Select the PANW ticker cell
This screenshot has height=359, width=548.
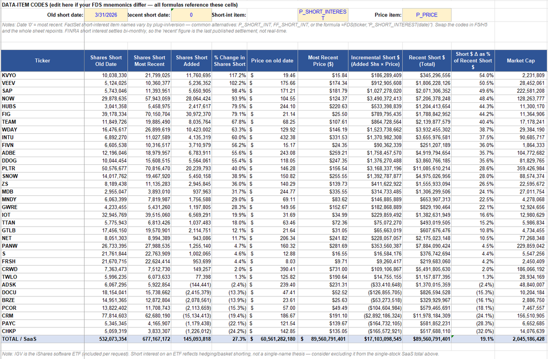42,246
